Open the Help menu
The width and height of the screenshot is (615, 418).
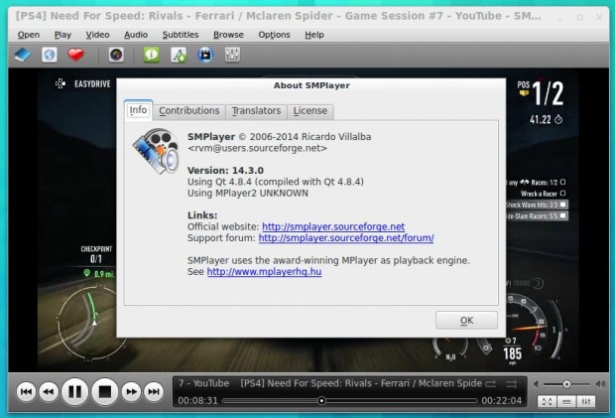314,35
